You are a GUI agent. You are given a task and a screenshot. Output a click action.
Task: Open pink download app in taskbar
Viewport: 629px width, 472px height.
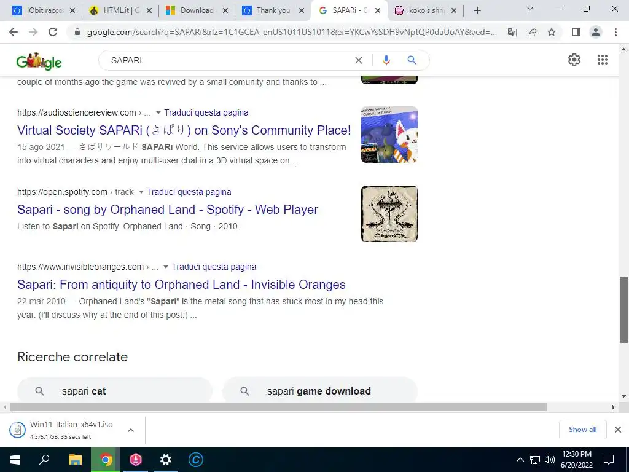tap(136, 460)
